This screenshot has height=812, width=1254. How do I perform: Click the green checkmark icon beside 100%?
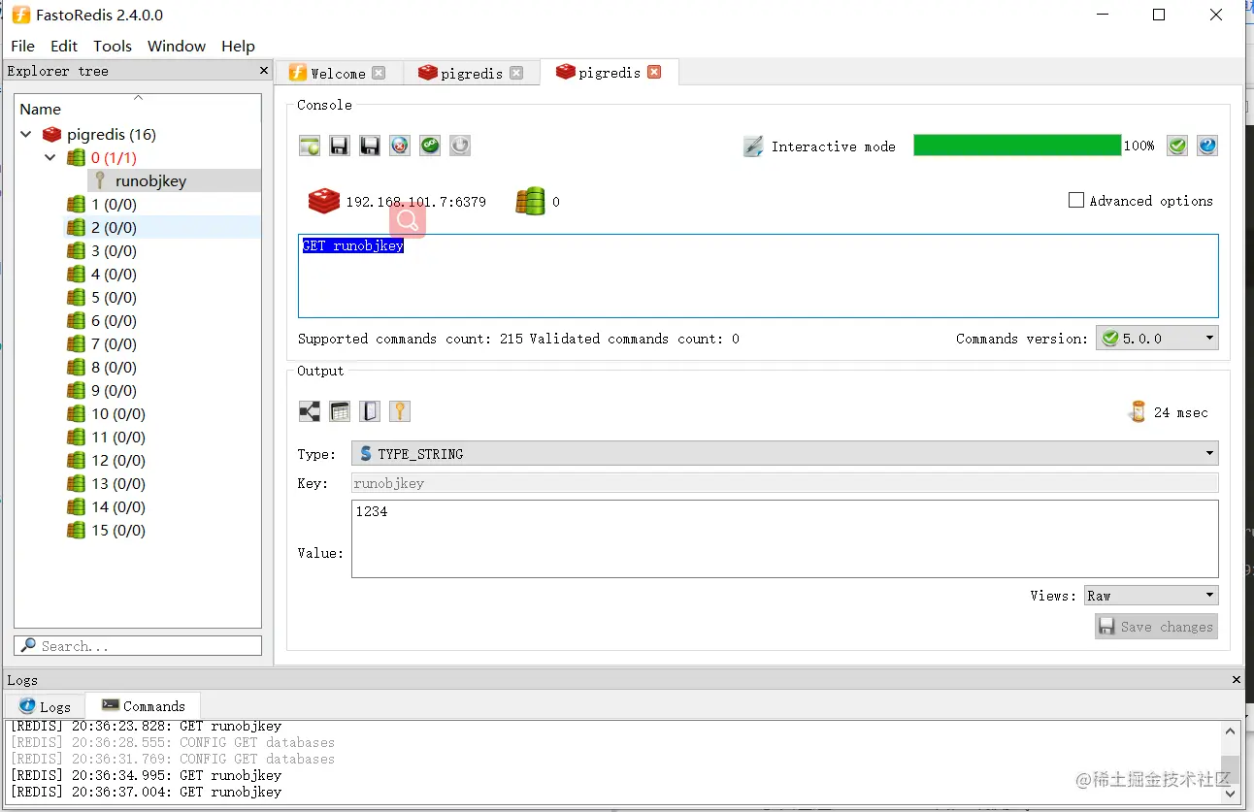(x=1177, y=146)
